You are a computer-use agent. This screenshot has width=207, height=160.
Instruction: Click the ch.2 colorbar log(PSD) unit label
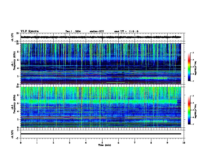pyautogui.click(x=196, y=111)
